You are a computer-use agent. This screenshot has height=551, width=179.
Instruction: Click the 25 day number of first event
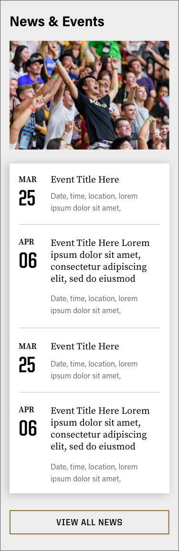(x=27, y=198)
